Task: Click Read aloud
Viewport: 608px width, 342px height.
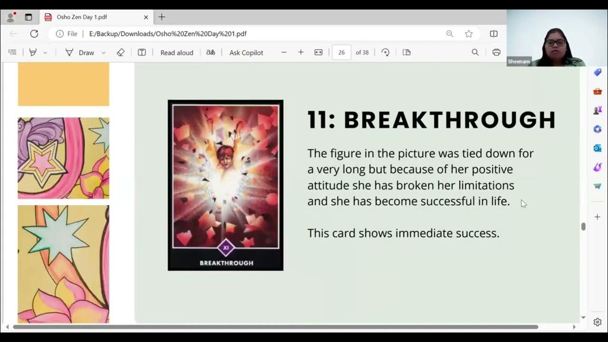Action: (x=177, y=53)
